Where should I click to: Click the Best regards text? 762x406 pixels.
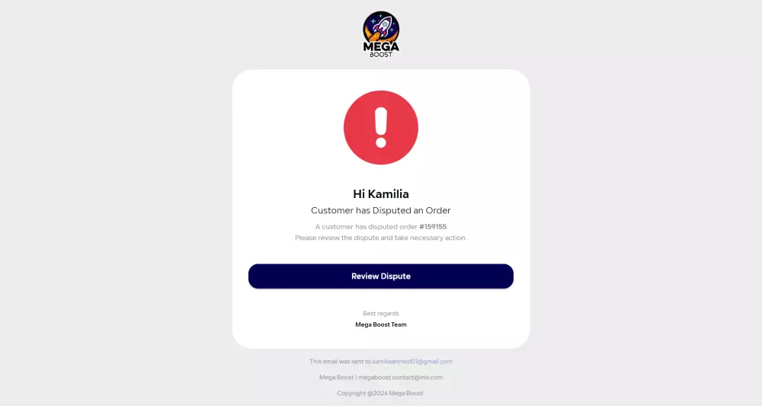click(x=381, y=314)
